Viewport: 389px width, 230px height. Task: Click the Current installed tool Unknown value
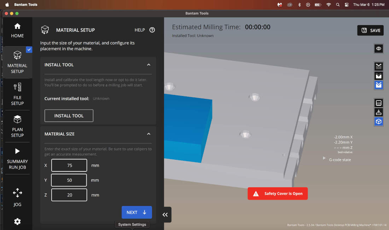[x=101, y=98]
